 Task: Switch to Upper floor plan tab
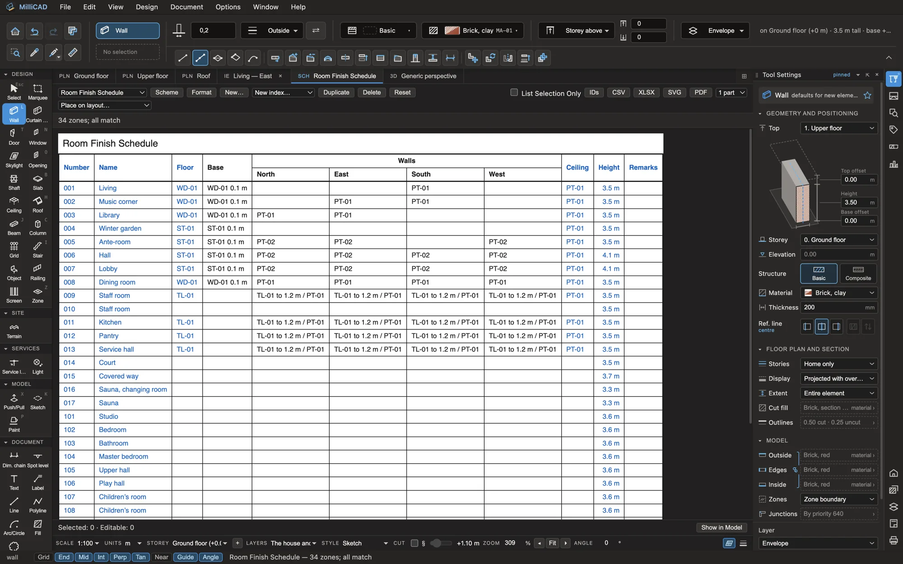pos(145,76)
